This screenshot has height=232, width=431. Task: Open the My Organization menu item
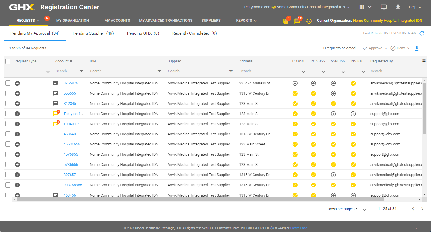pyautogui.click(x=73, y=21)
